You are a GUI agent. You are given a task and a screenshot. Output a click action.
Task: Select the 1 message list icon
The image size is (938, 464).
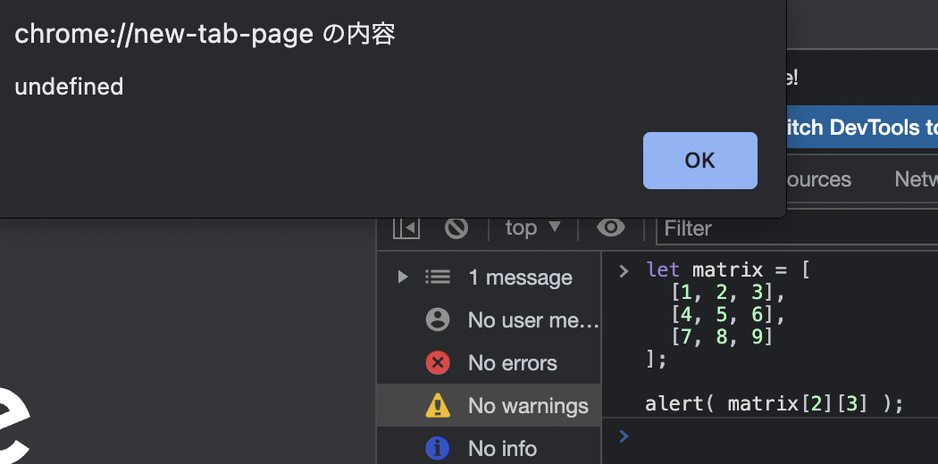[438, 278]
